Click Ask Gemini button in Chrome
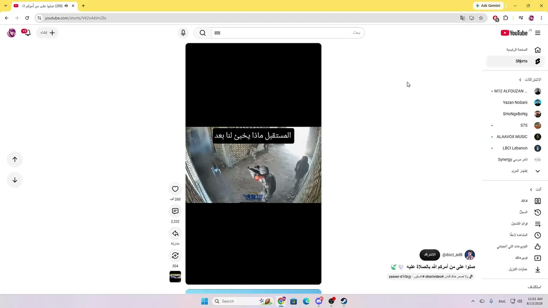 tap(488, 6)
